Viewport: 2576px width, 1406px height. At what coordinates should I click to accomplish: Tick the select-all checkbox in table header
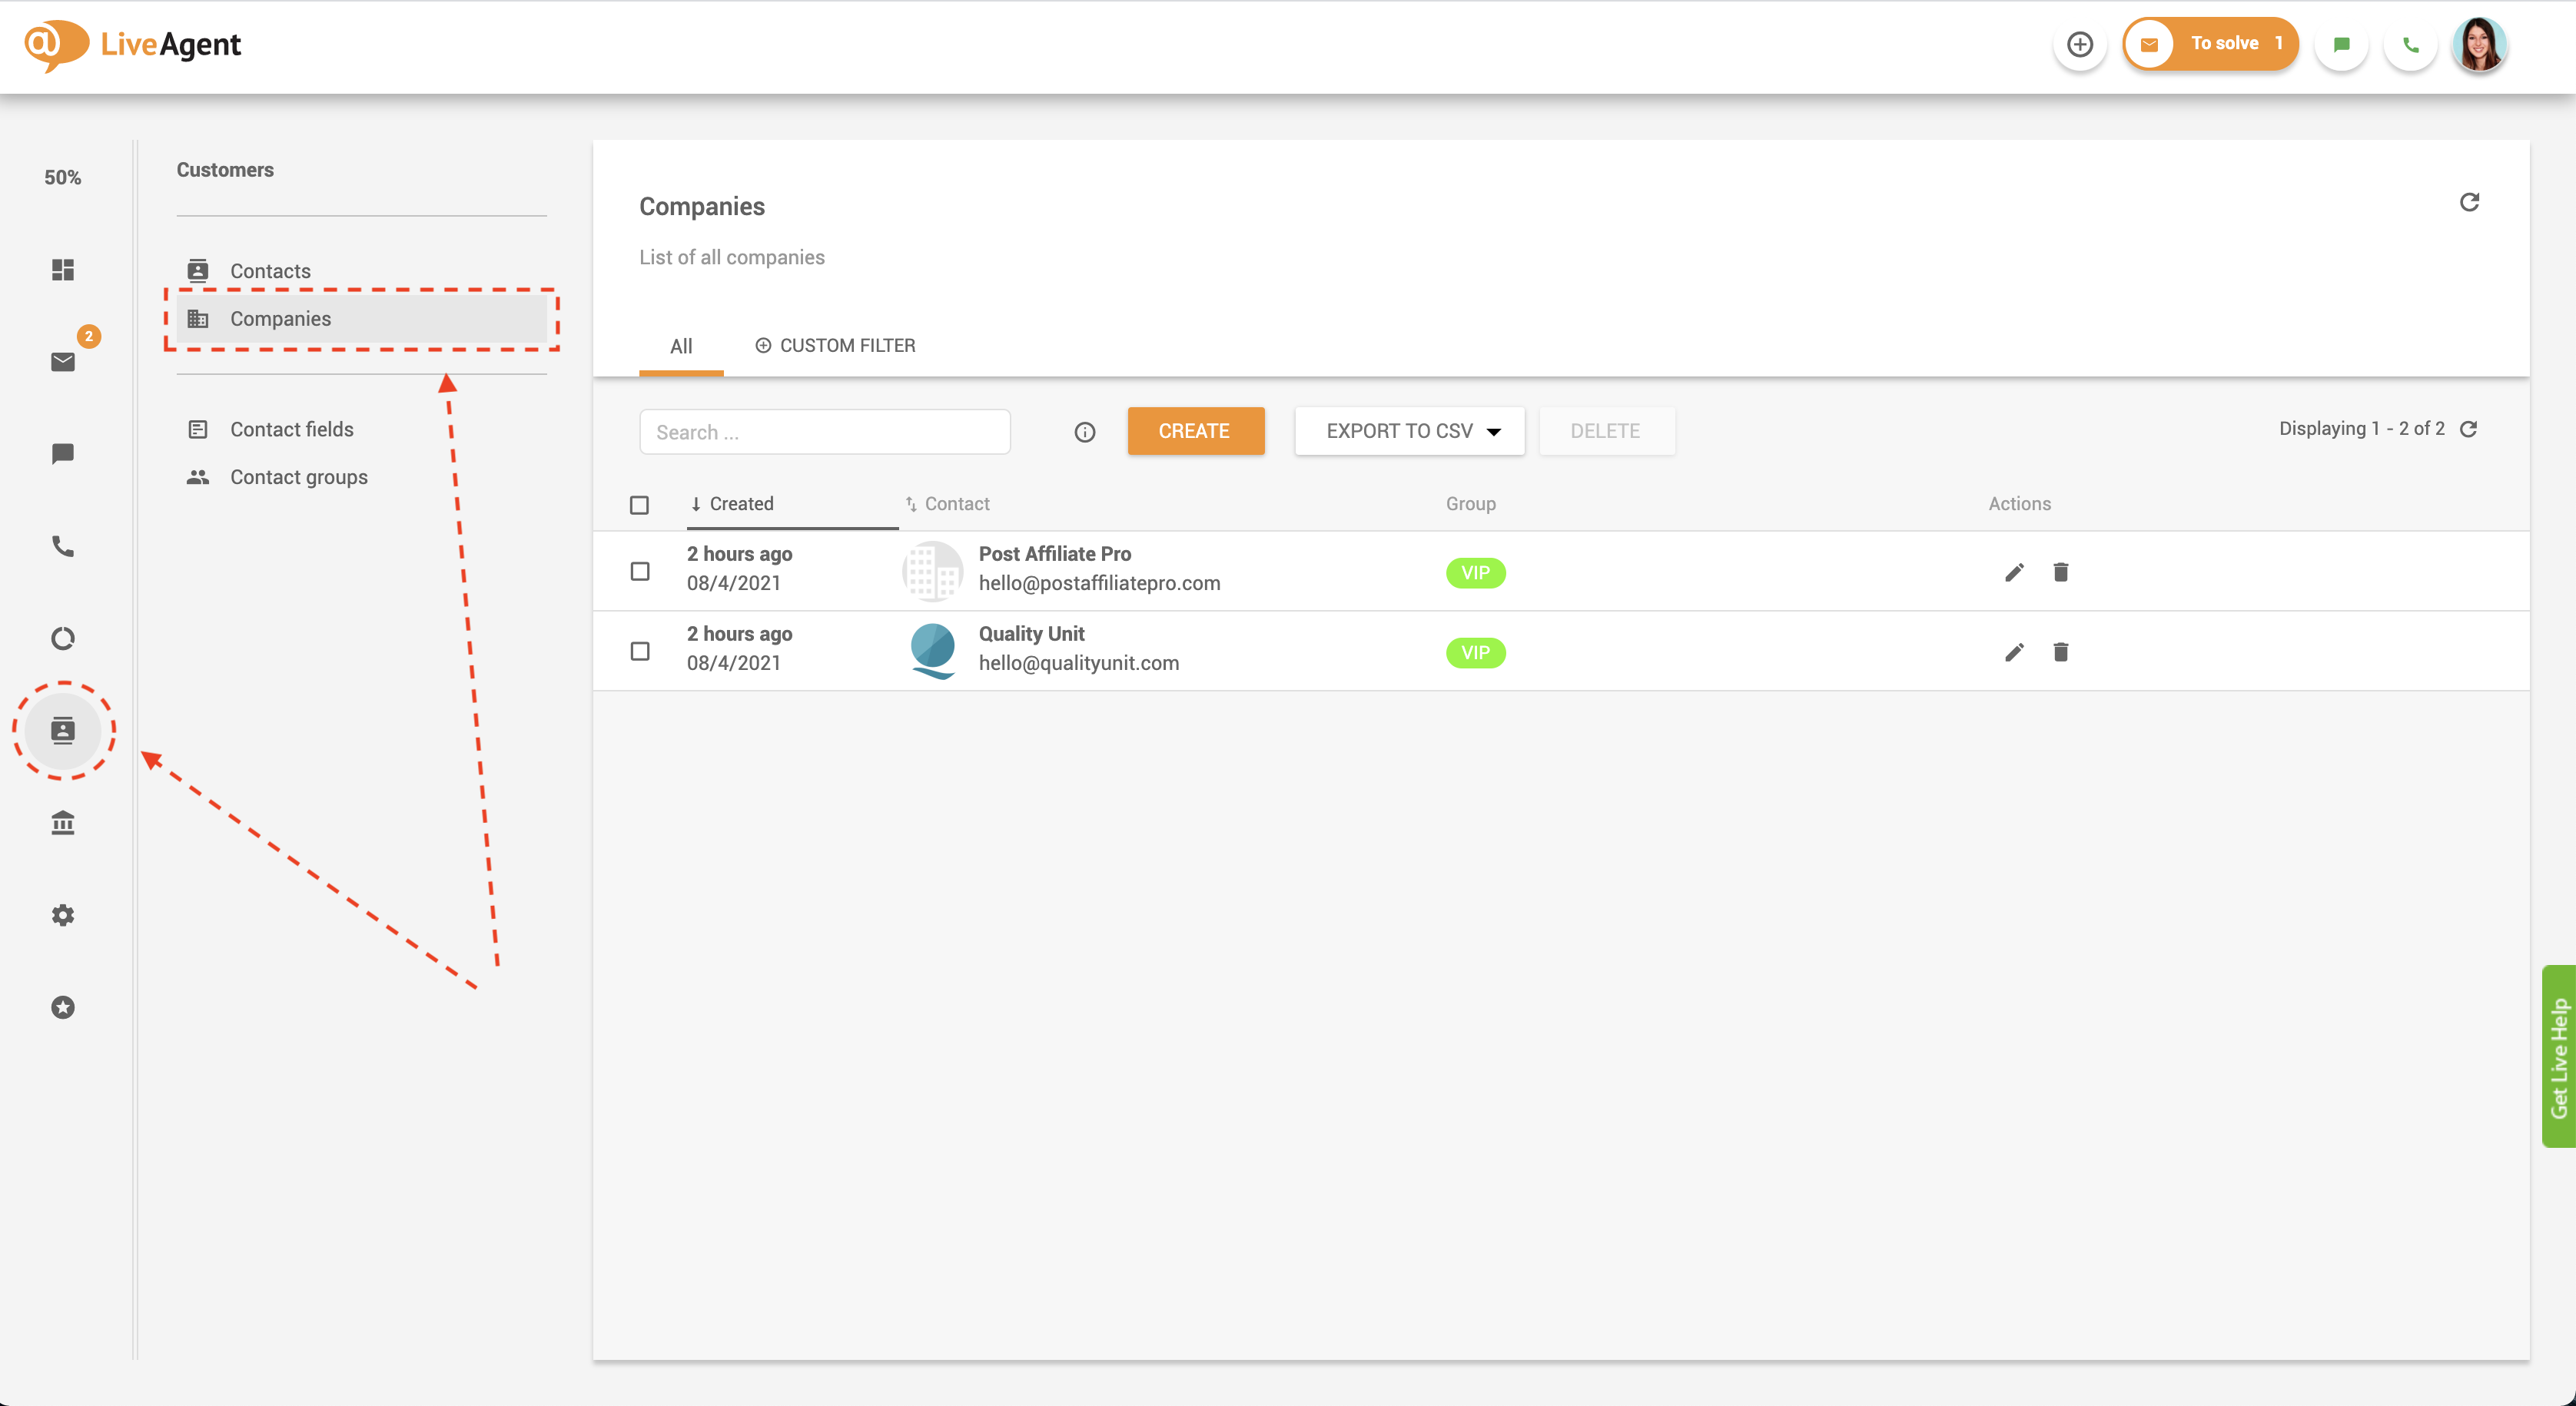pyautogui.click(x=639, y=505)
